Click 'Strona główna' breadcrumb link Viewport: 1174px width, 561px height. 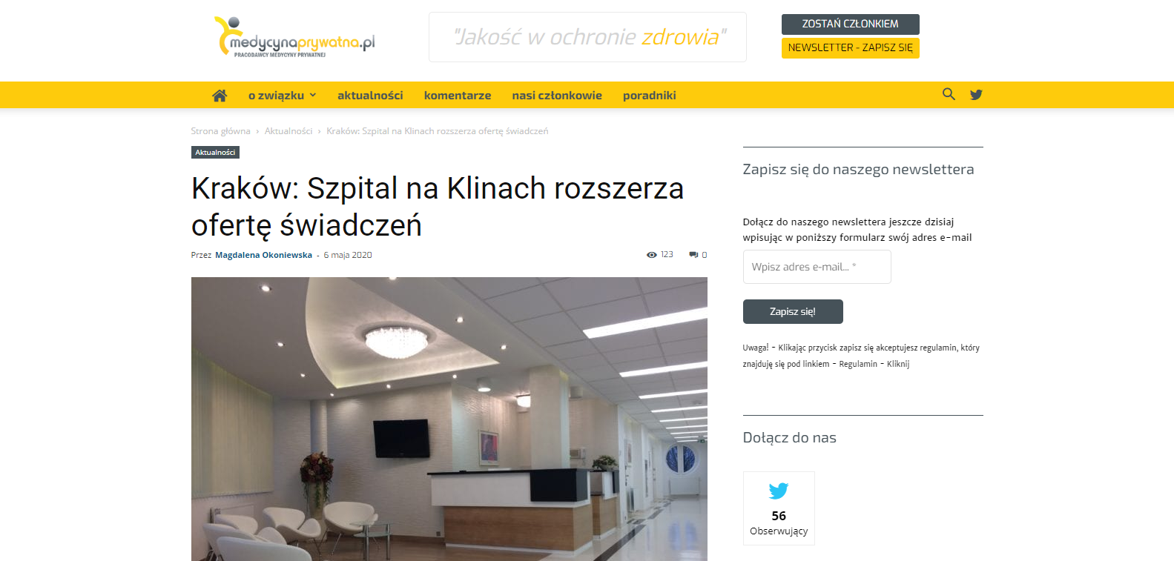[220, 131]
